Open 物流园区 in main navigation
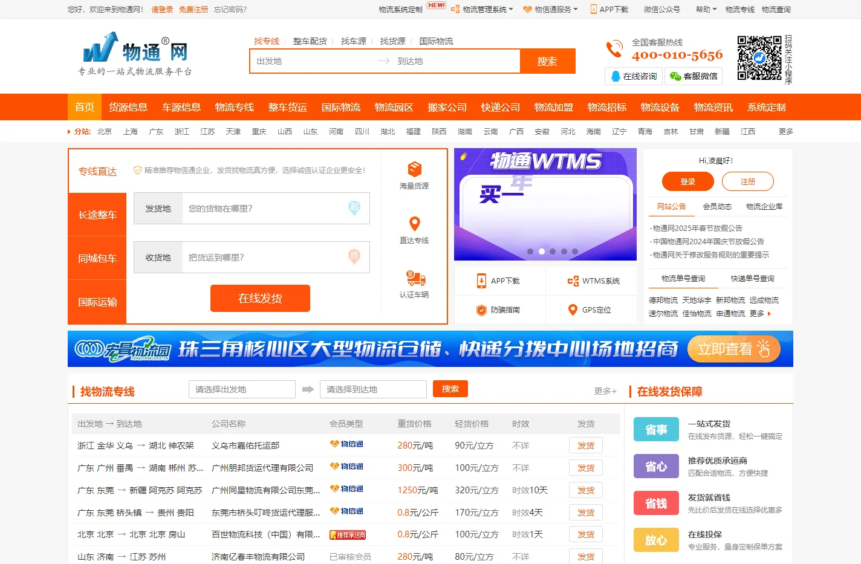The height and width of the screenshot is (564, 861). pyautogui.click(x=394, y=107)
